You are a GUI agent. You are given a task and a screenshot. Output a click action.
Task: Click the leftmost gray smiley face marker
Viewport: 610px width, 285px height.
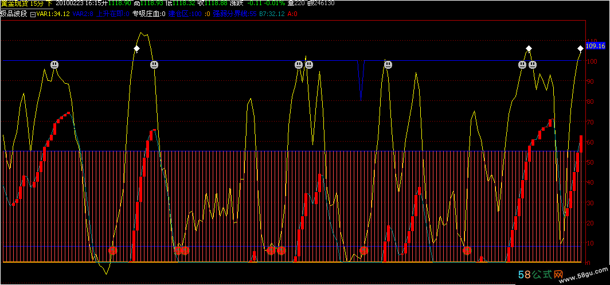point(54,65)
